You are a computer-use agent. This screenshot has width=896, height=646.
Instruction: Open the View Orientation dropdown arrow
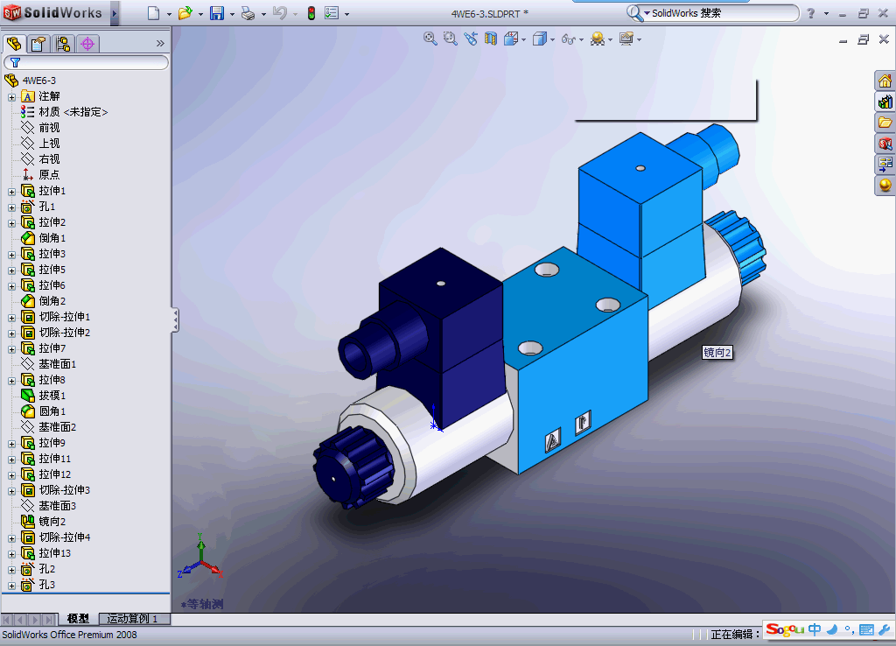[523, 39]
